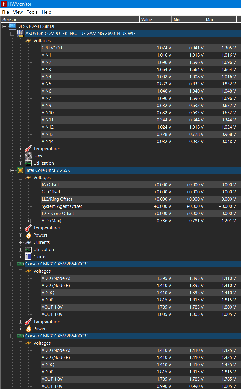The width and height of the screenshot is (241, 389).
Task: Click the Min column header
Action: pyautogui.click(x=188, y=19)
